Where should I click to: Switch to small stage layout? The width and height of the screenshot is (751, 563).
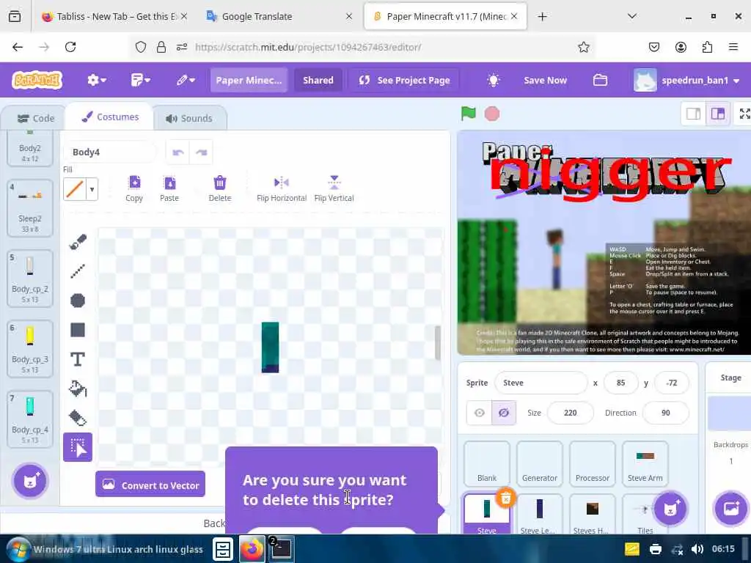(x=693, y=114)
